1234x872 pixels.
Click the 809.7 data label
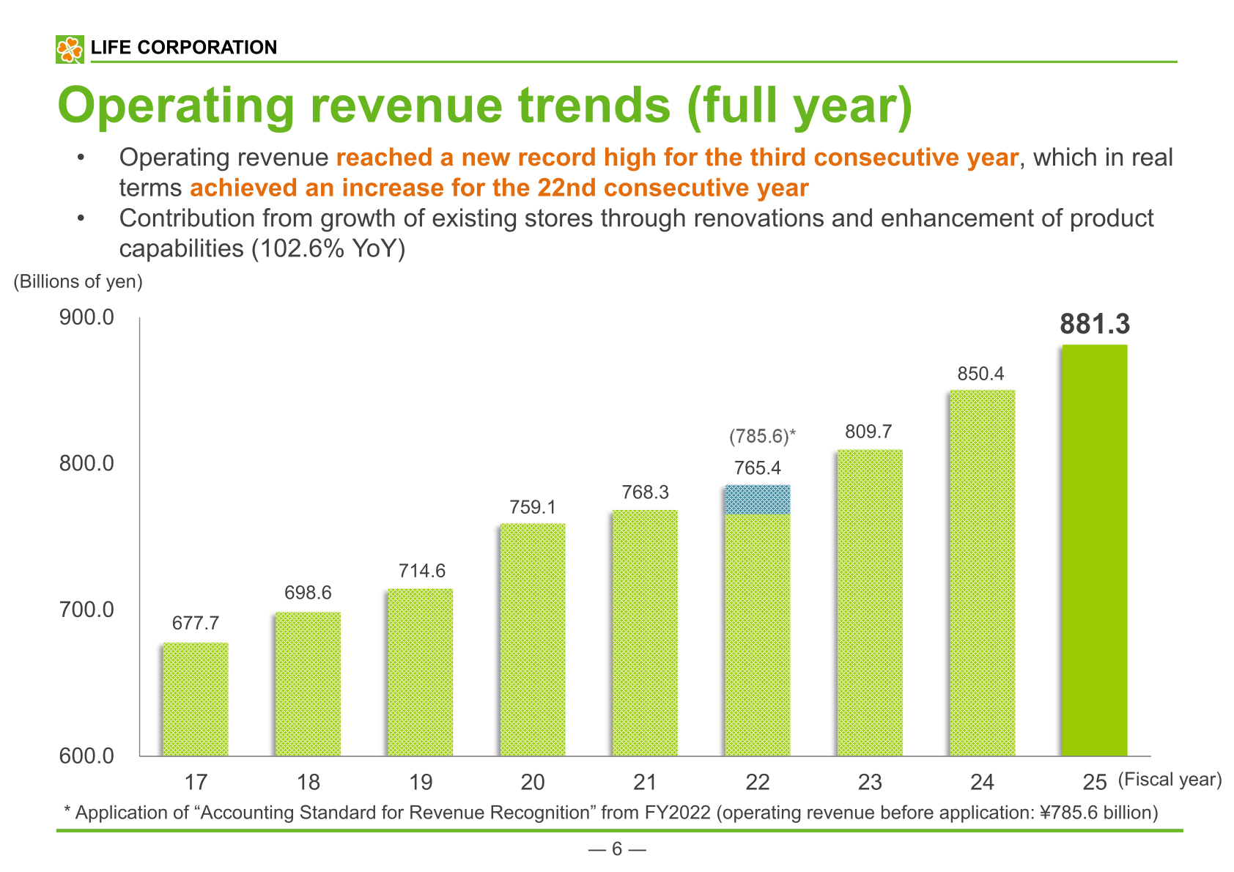[x=868, y=432]
